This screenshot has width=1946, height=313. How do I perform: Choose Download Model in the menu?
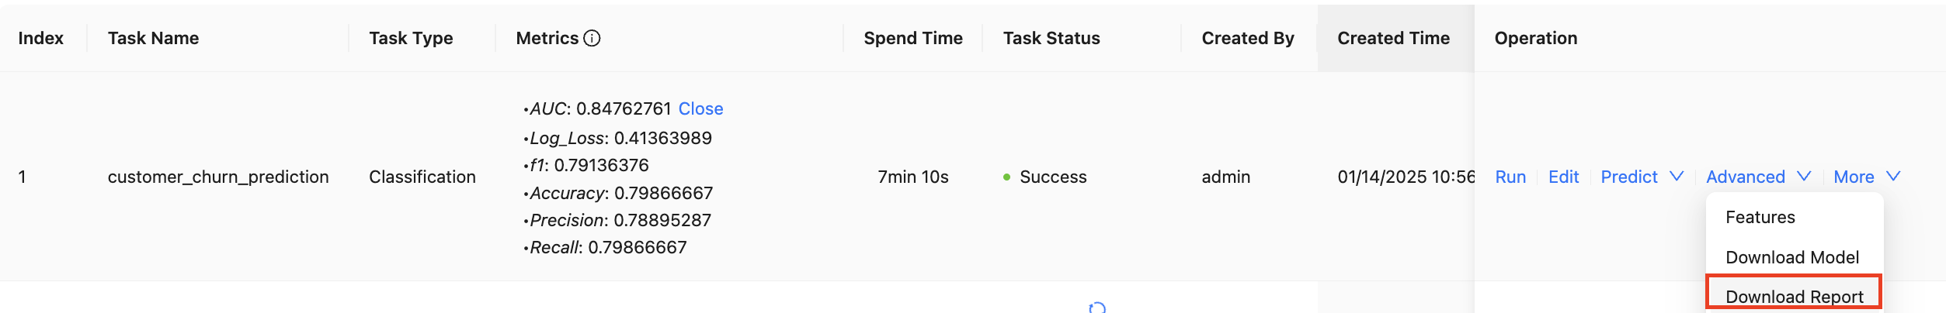click(x=1791, y=257)
